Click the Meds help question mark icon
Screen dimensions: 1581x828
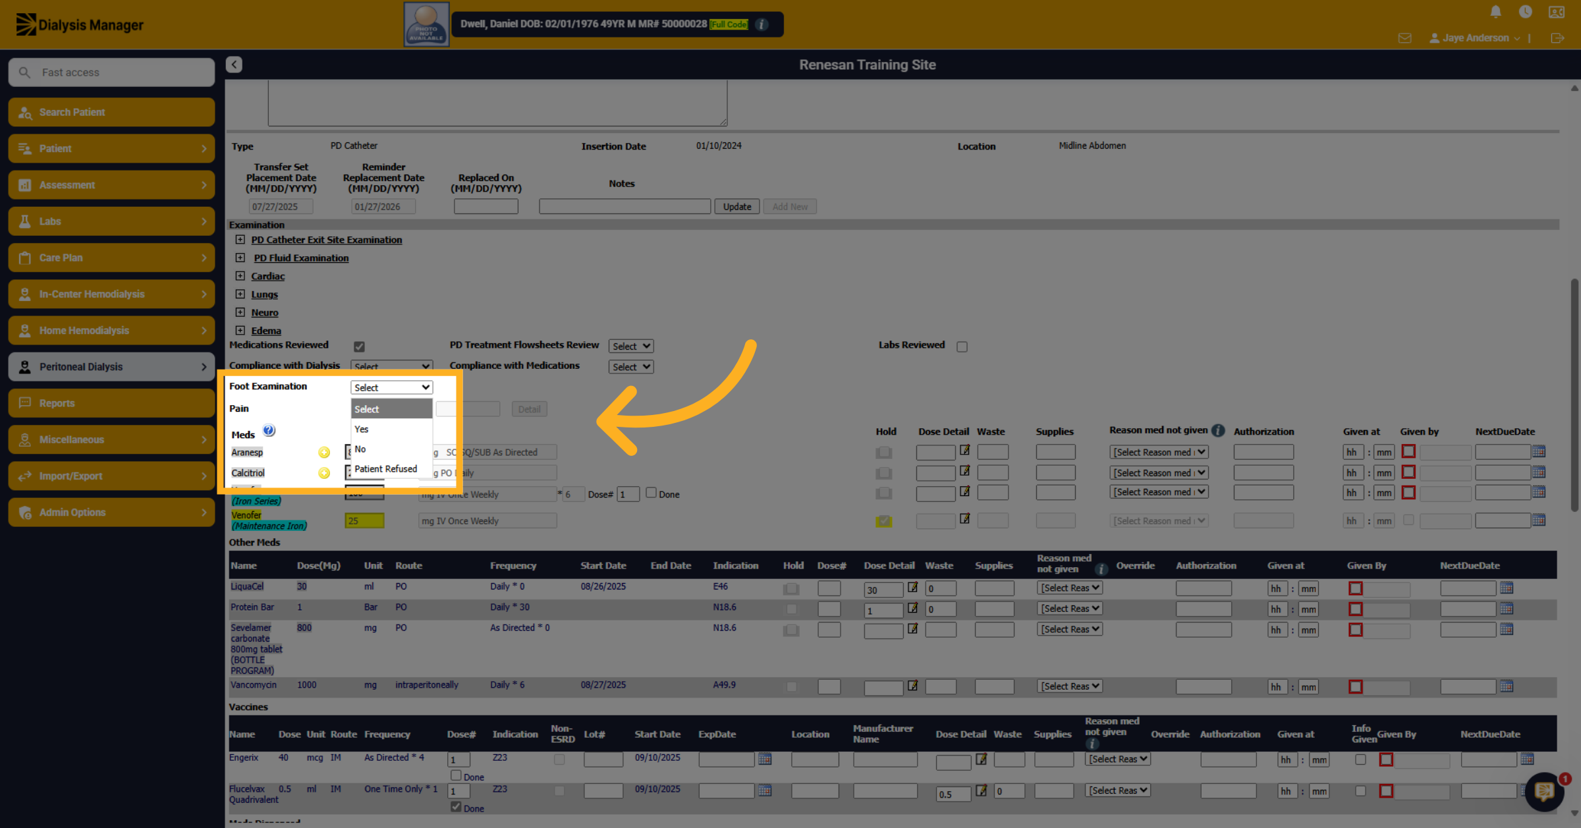coord(269,431)
